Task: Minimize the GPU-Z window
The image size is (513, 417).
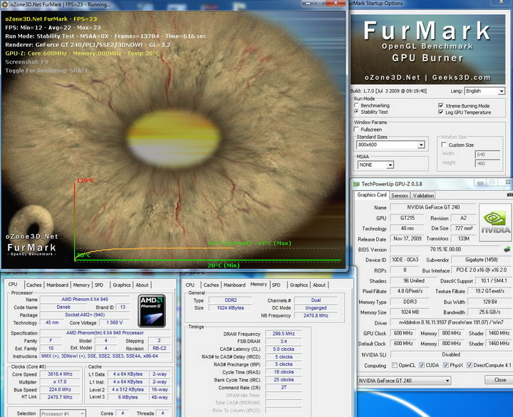Action: pos(480,183)
